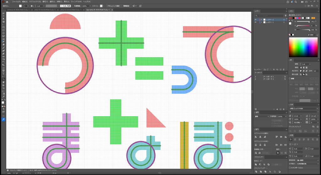The image size is (321, 175).
Task: Click the ドキュメント設定 button
Action: pyautogui.click(x=113, y=6)
